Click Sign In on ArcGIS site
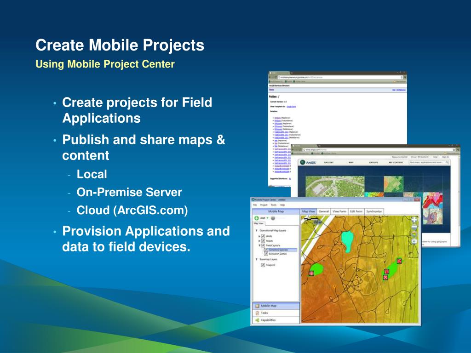The width and height of the screenshot is (471, 353). pyautogui.click(x=445, y=157)
